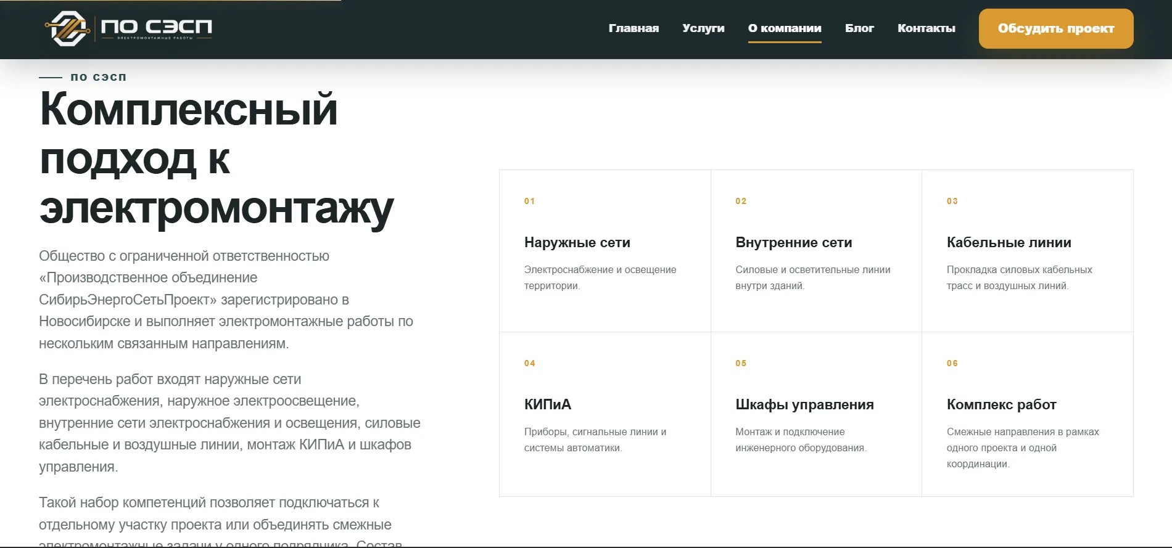1172x548 pixels.
Task: Open the Главная menu item
Action: point(633,28)
